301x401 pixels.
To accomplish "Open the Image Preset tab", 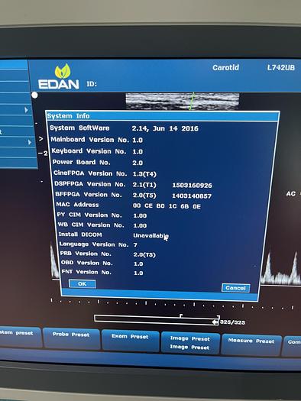I will 190,343.
